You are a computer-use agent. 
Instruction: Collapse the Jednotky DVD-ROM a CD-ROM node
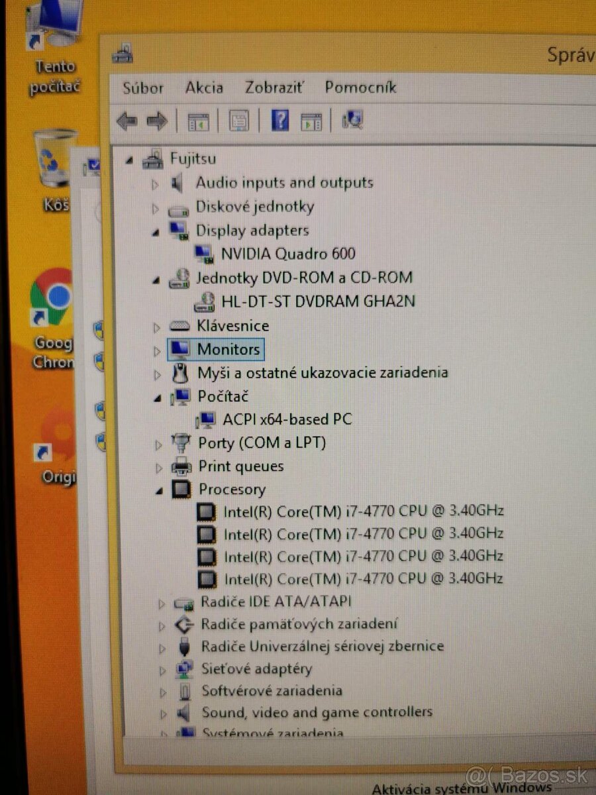point(157,278)
